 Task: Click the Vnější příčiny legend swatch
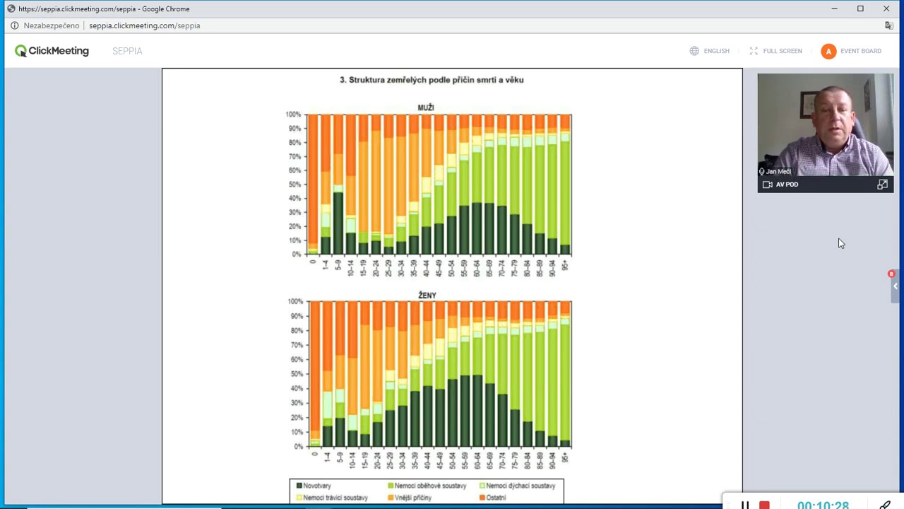tap(391, 498)
